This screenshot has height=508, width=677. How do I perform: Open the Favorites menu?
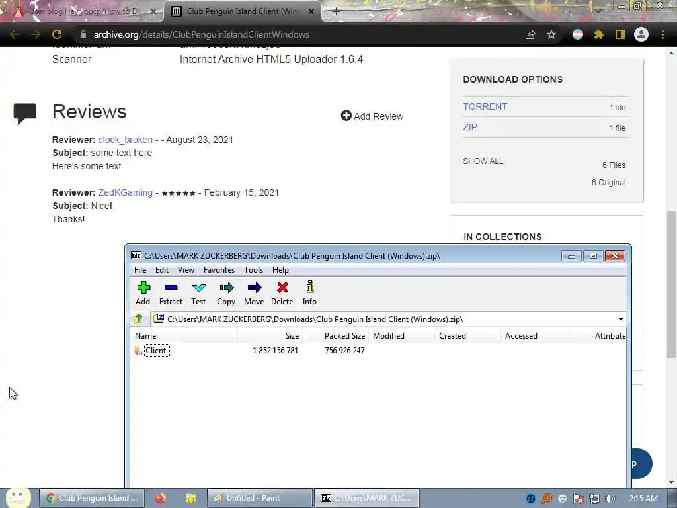point(219,270)
